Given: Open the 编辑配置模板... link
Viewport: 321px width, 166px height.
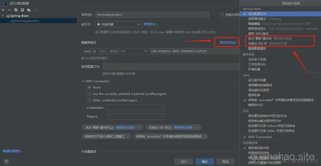Looking at the screenshot, I should click(13, 151).
